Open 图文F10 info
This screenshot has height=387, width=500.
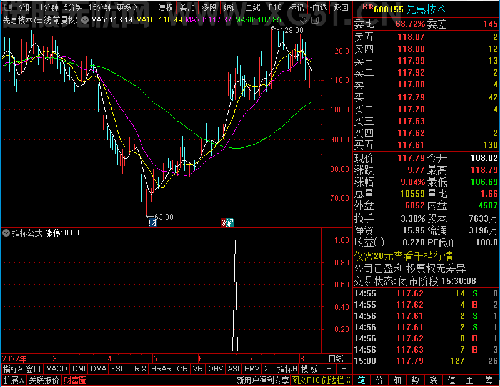[306, 380]
